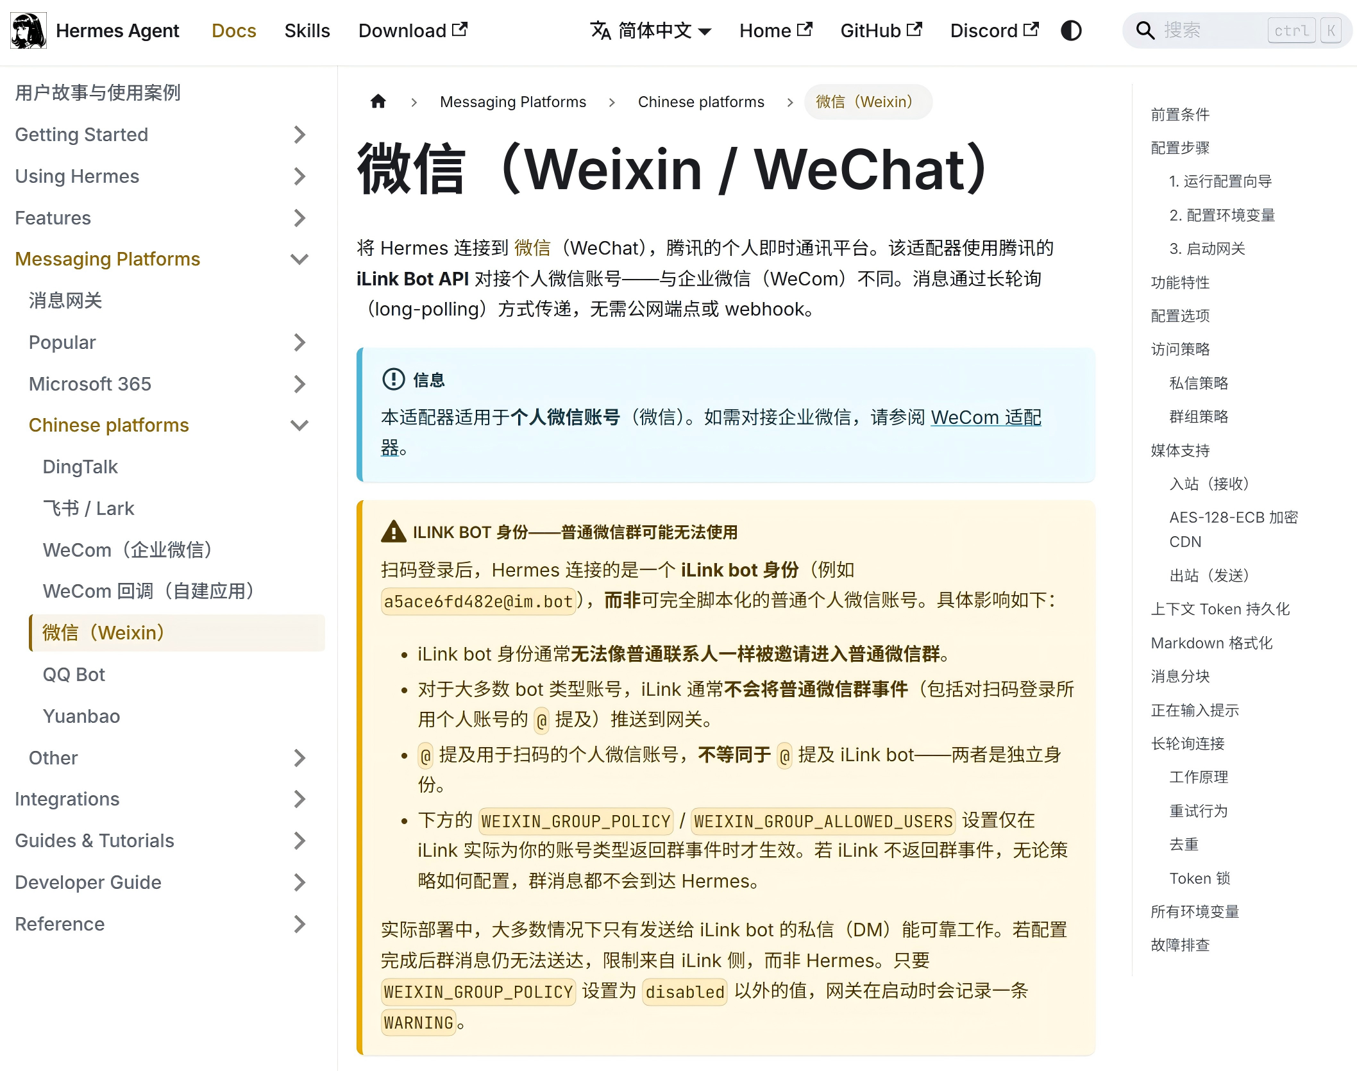The height and width of the screenshot is (1071, 1357).
Task: Open the Download external link
Action: pos(413,31)
